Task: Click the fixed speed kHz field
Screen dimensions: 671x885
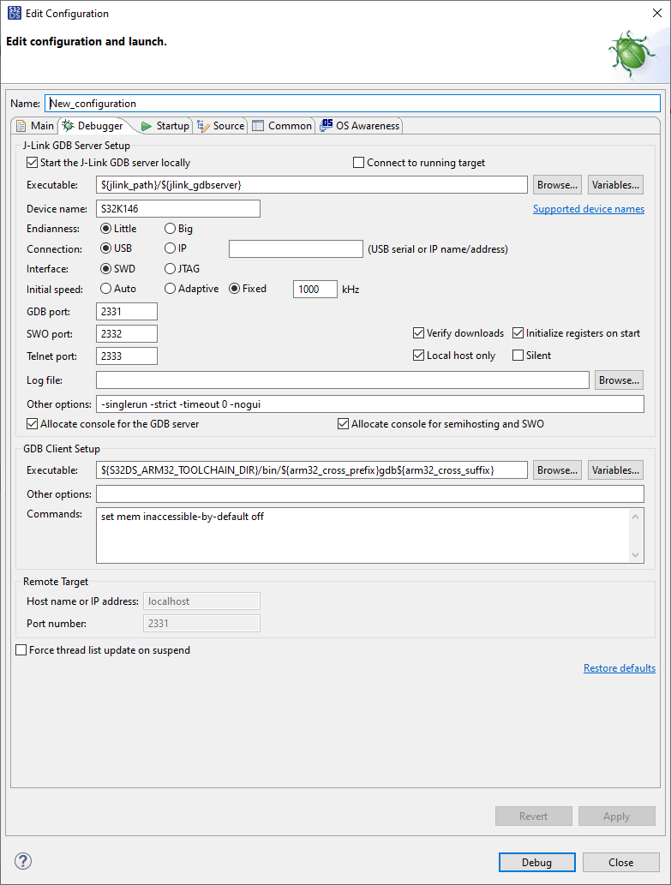Action: [x=315, y=289]
